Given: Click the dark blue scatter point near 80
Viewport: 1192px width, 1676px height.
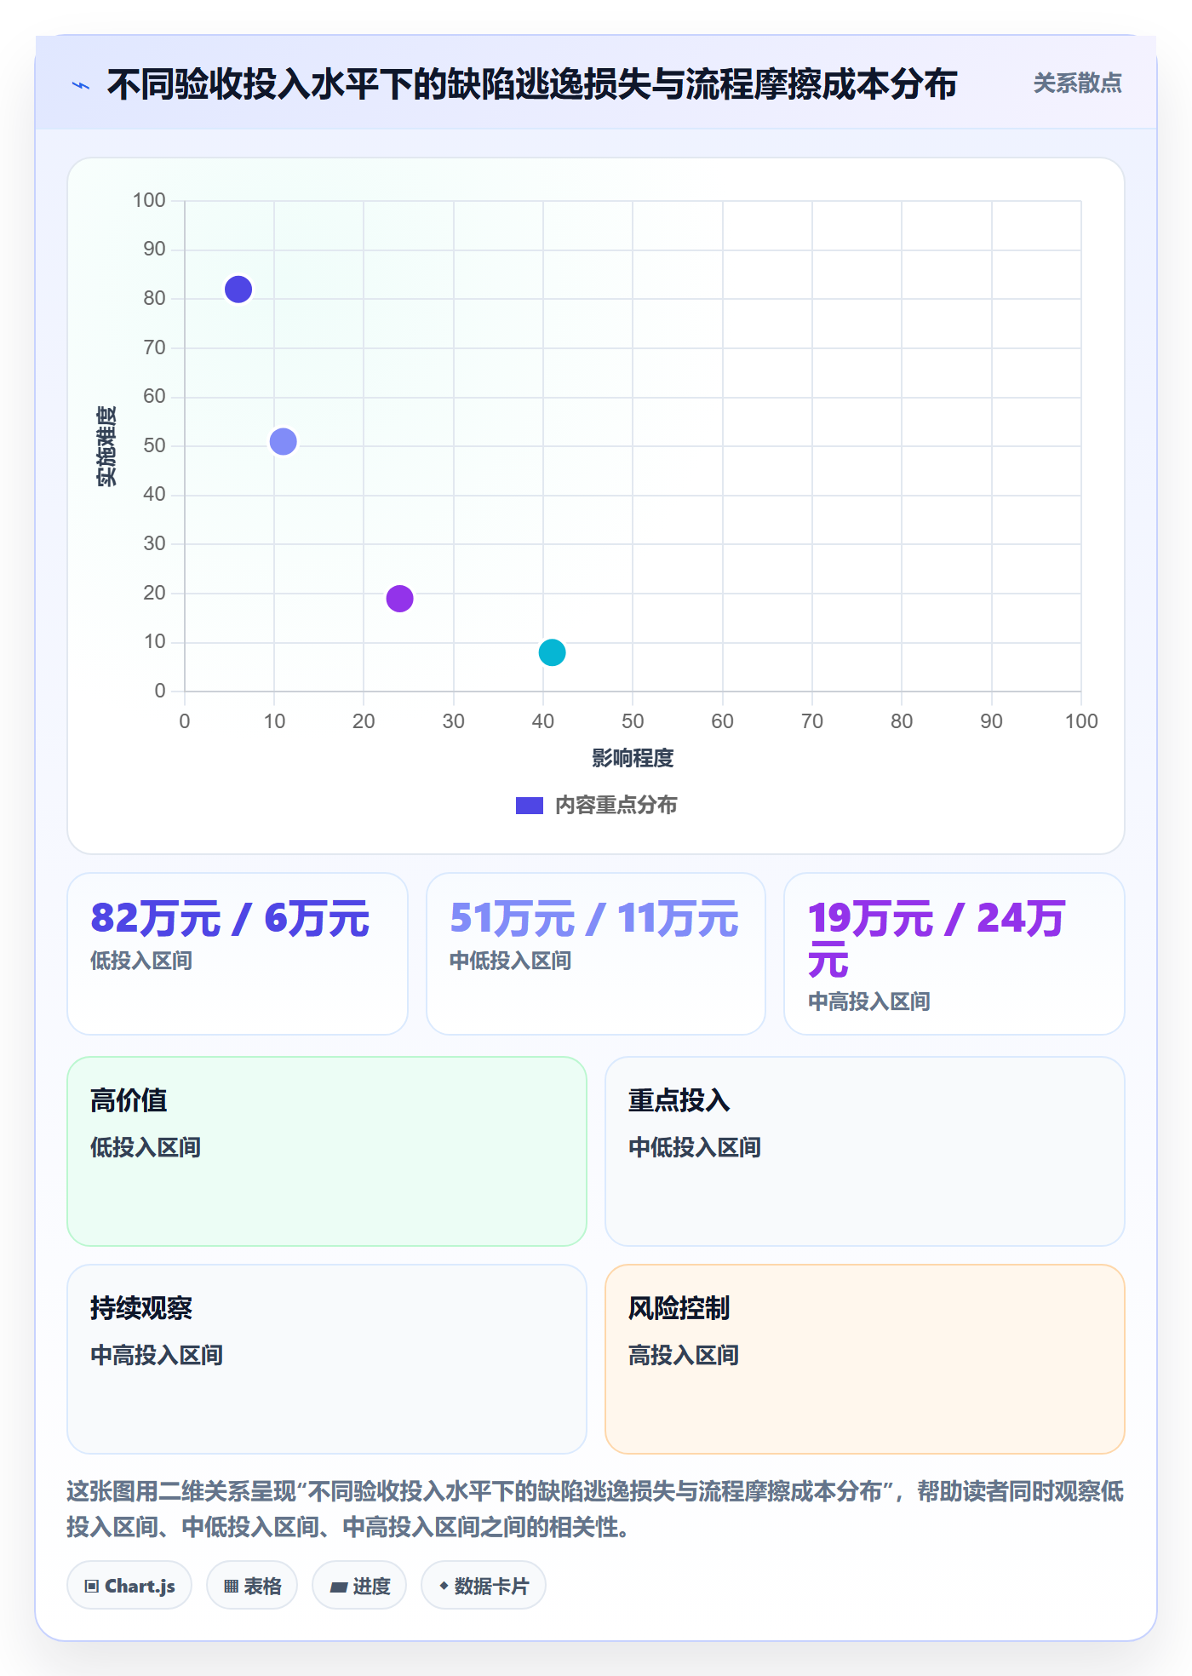Looking at the screenshot, I should (x=238, y=290).
